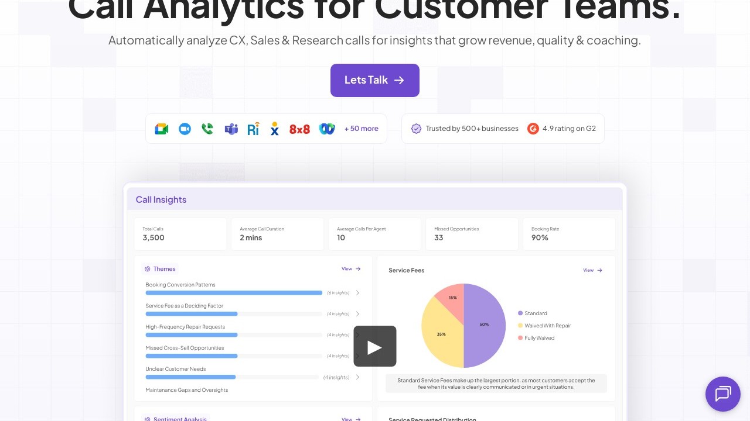This screenshot has width=750, height=421.
Task: Click the Microsoft Teams integration icon
Action: [231, 129]
